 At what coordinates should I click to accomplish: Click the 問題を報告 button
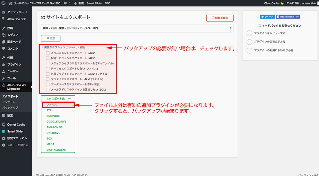pos(220,18)
